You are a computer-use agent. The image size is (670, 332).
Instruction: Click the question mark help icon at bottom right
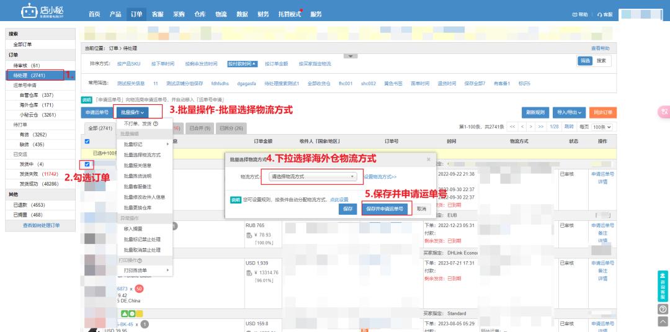663,308
